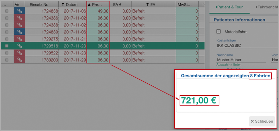Open the Fahrbericht tab
Screen dimensions: 279x131
pos(267,7)
